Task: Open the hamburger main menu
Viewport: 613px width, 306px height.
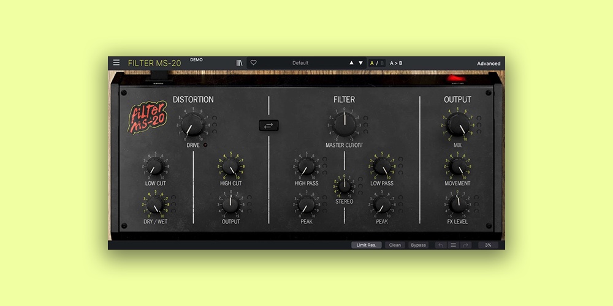Action: coord(116,62)
